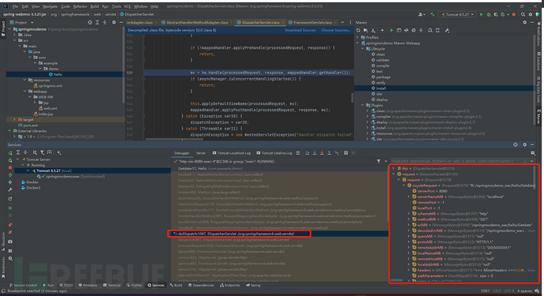544x296 pixels.
Task: Open Tomcat Catalina Log tab
Action: point(274,153)
